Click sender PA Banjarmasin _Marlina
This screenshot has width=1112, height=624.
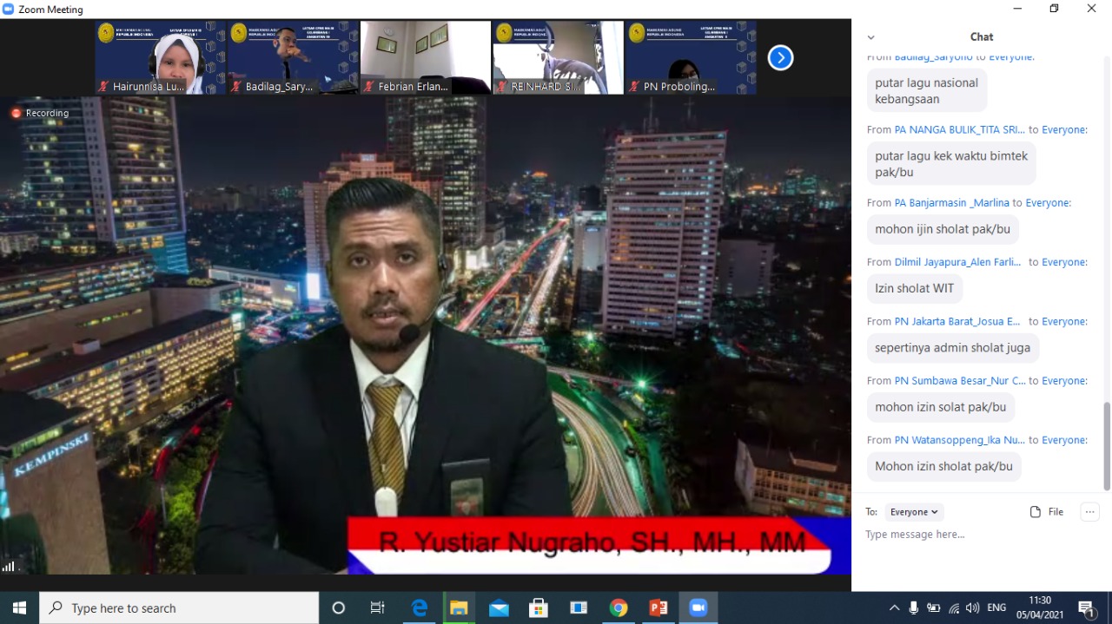pyautogui.click(x=952, y=202)
